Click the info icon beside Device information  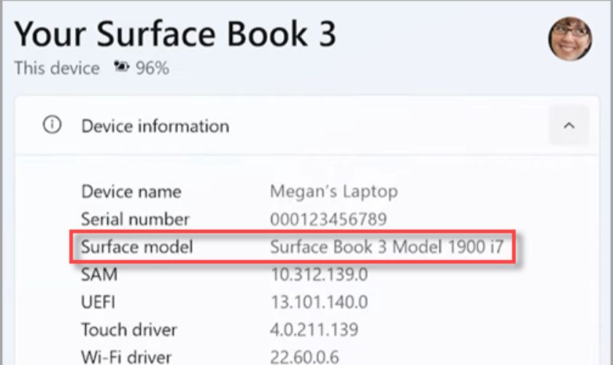point(52,125)
